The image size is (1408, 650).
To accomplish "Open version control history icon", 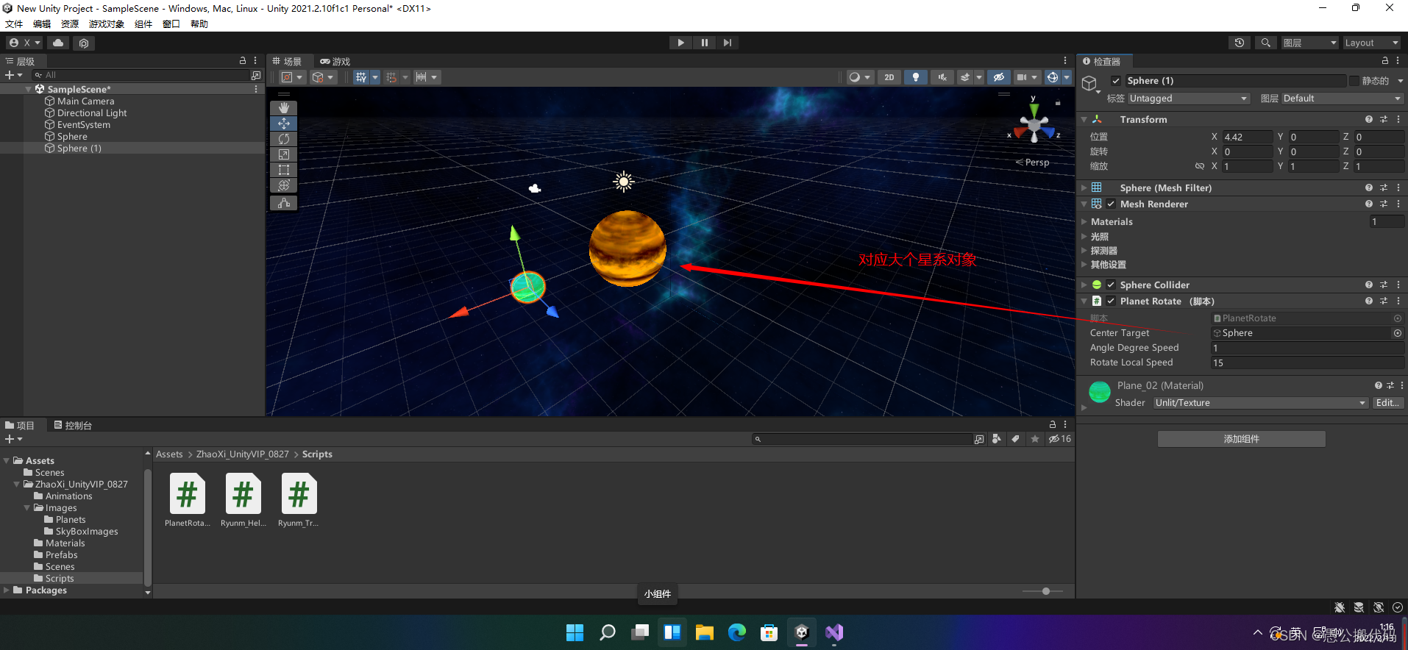I will 1240,43.
